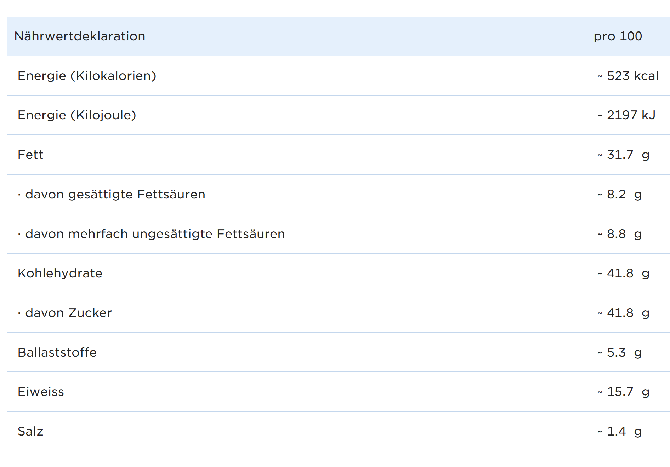Select the 8.8 g polyunsaturated fat value
The height and width of the screenshot is (467, 670).
pyautogui.click(x=620, y=234)
